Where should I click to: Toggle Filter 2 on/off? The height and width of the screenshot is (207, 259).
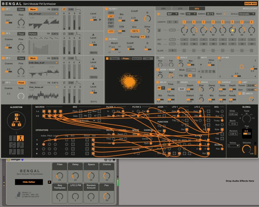[x=107, y=39]
